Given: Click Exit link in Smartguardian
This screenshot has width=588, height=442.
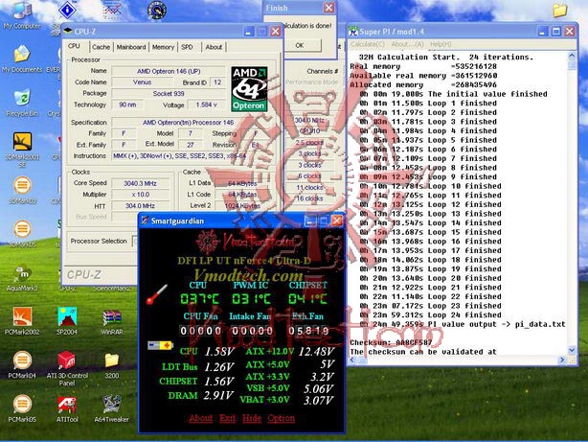Looking at the screenshot, I should [x=228, y=418].
